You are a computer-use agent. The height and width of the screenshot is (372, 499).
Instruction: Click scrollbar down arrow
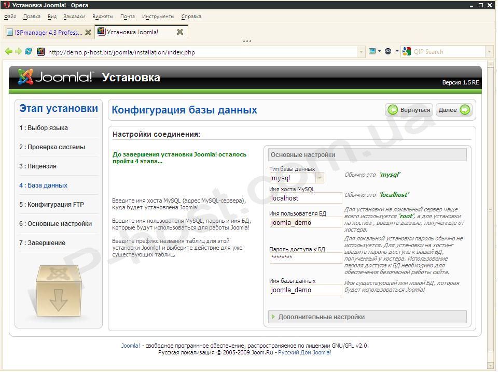[x=490, y=365]
